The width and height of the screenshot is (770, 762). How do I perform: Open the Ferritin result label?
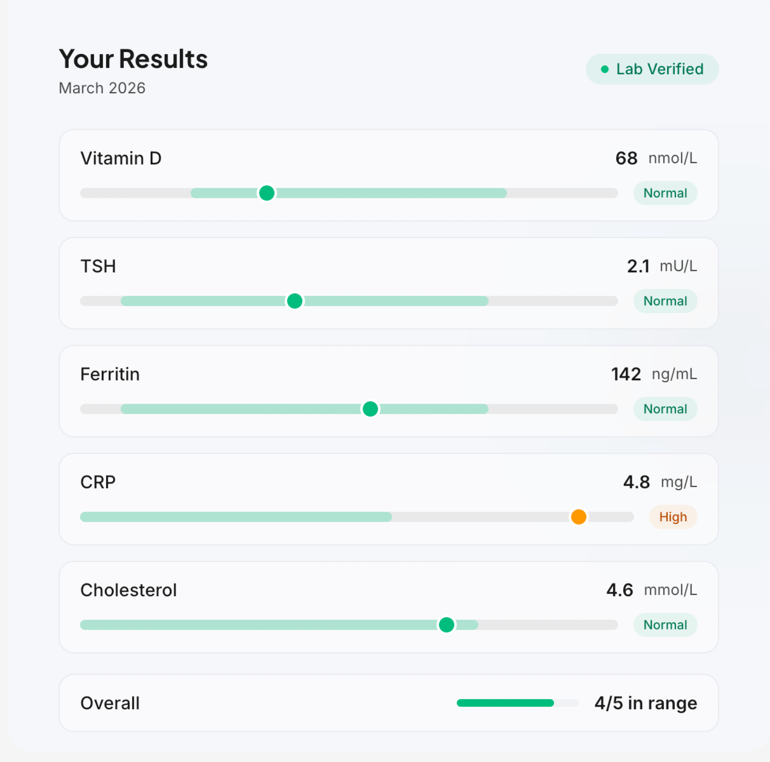pyautogui.click(x=110, y=374)
